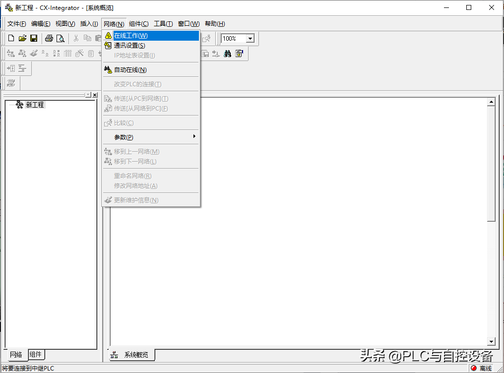
Task: Click the vertical scrollbar down arrow
Action: click(x=491, y=342)
